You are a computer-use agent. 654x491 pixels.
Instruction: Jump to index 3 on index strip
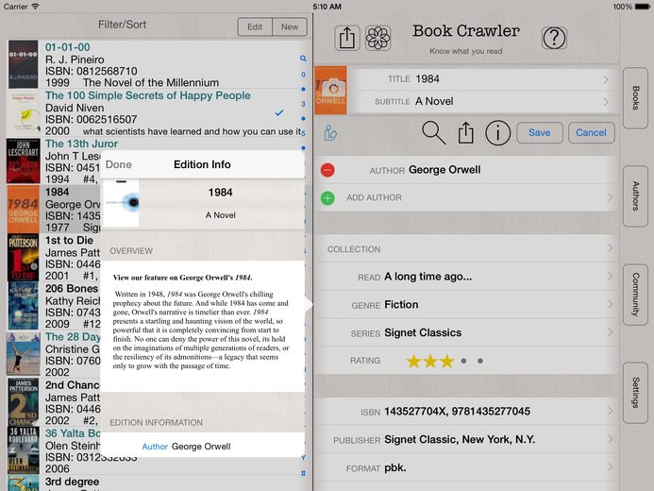(303, 104)
